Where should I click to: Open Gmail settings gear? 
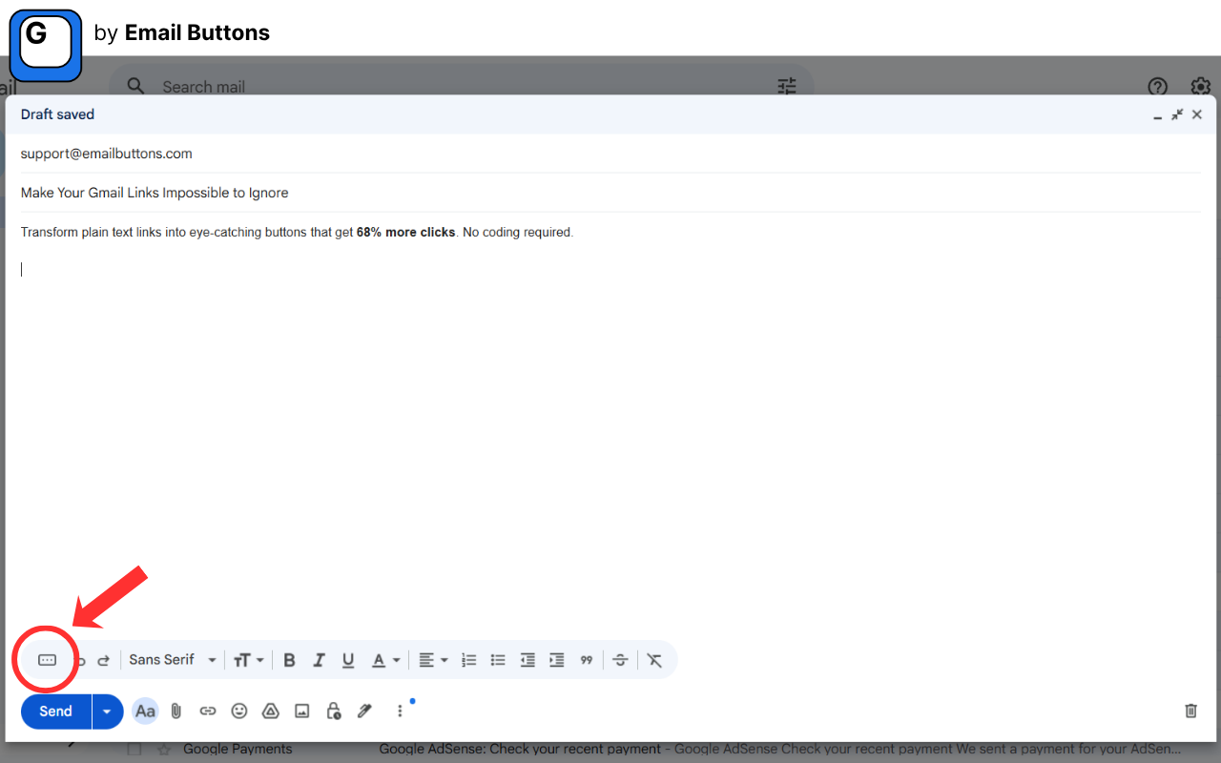tap(1200, 87)
